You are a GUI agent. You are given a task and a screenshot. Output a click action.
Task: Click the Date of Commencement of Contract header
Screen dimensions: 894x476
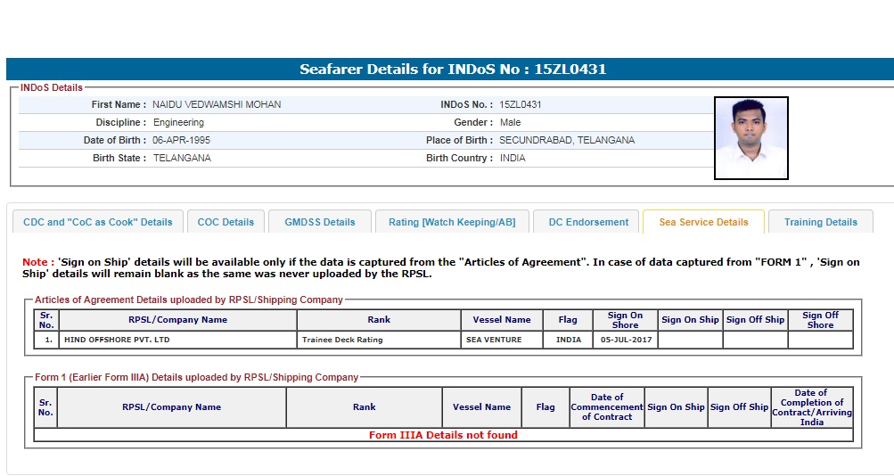607,407
